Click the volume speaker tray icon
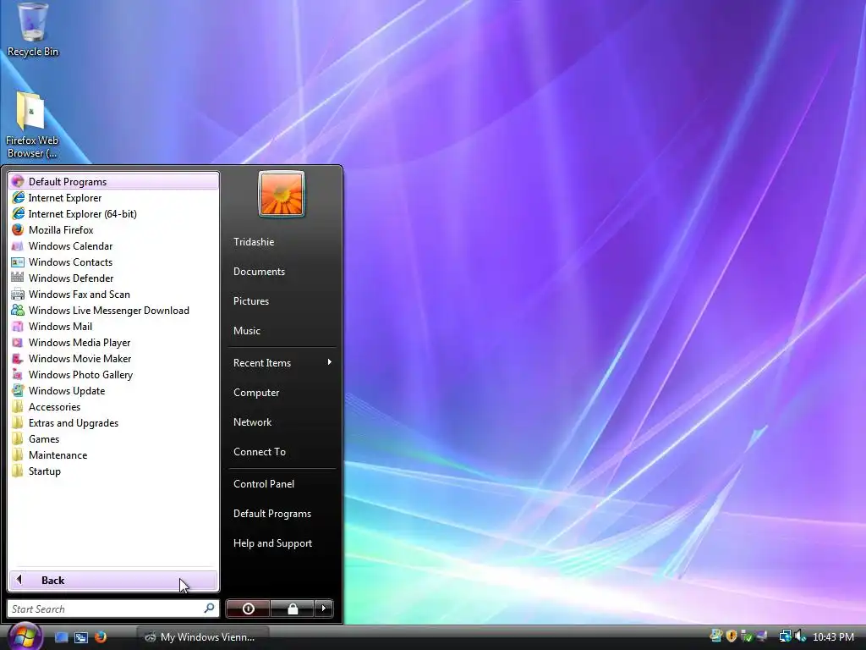 (x=800, y=636)
